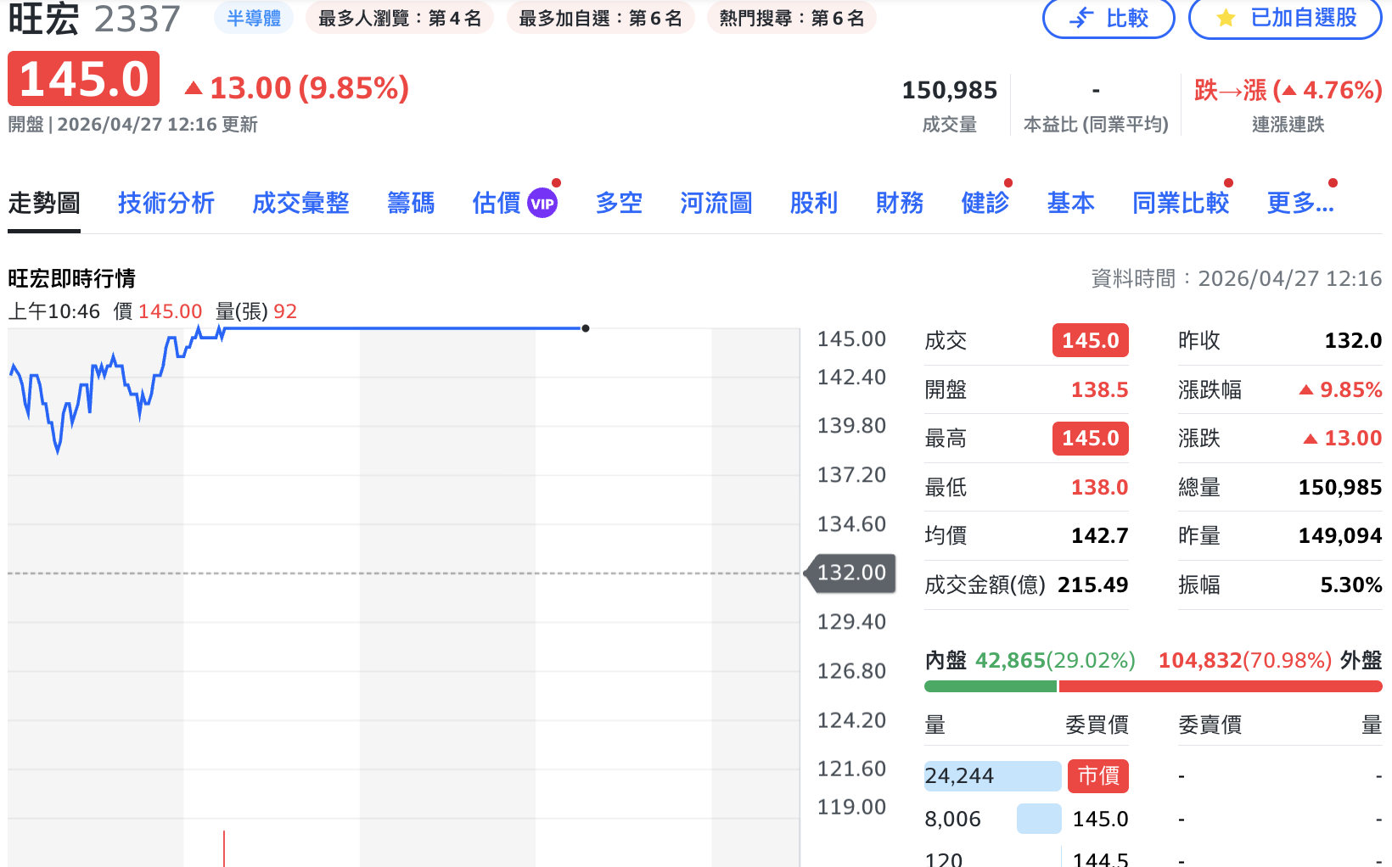Toggle 已加自選股 watchlist button
This screenshot has height=867, width=1392.
(1285, 18)
